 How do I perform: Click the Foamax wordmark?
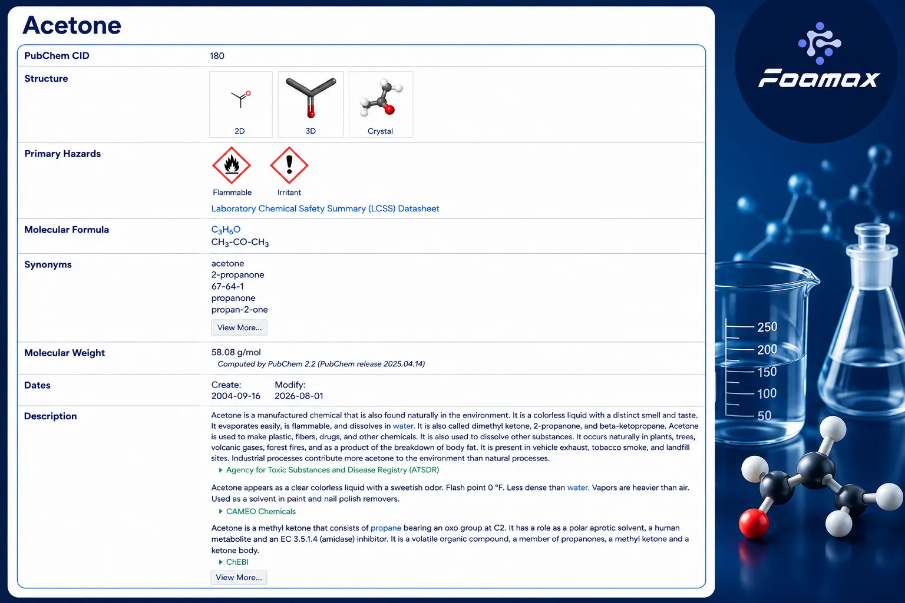point(819,78)
